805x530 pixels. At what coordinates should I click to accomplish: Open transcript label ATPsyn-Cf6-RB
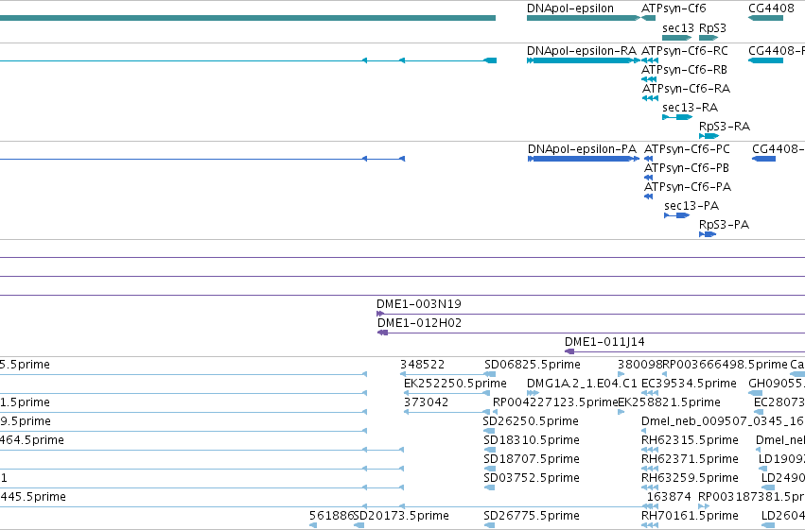point(684,70)
